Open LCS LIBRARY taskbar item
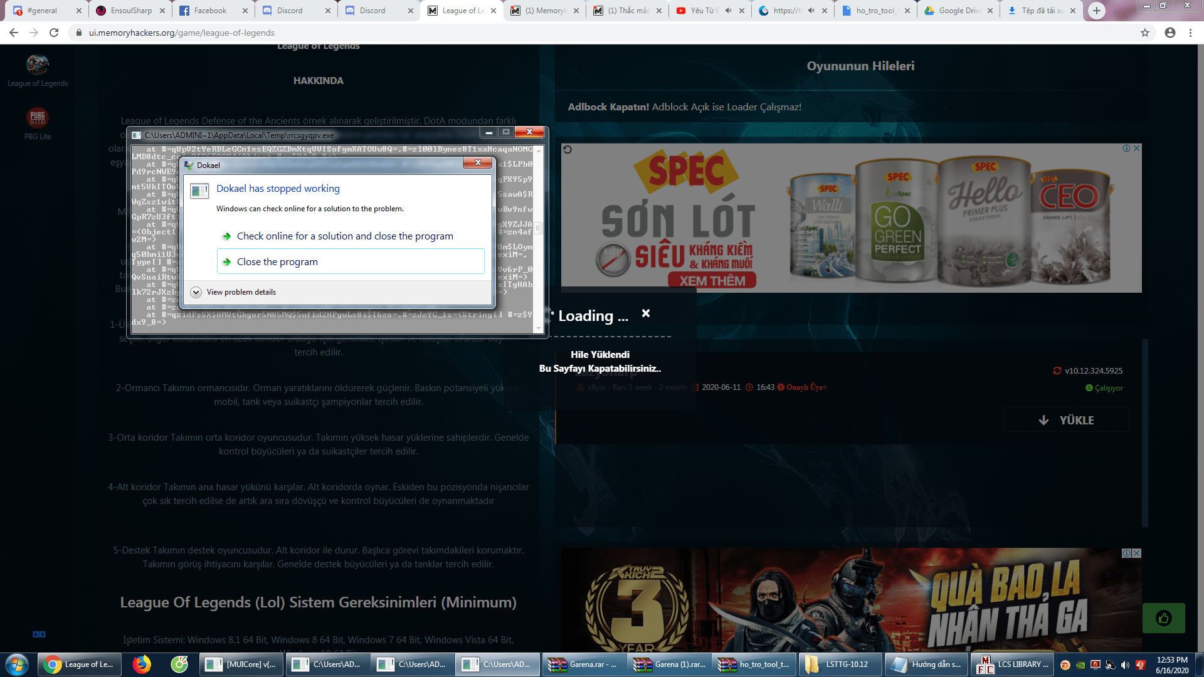Image resolution: width=1204 pixels, height=677 pixels. (x=1013, y=664)
